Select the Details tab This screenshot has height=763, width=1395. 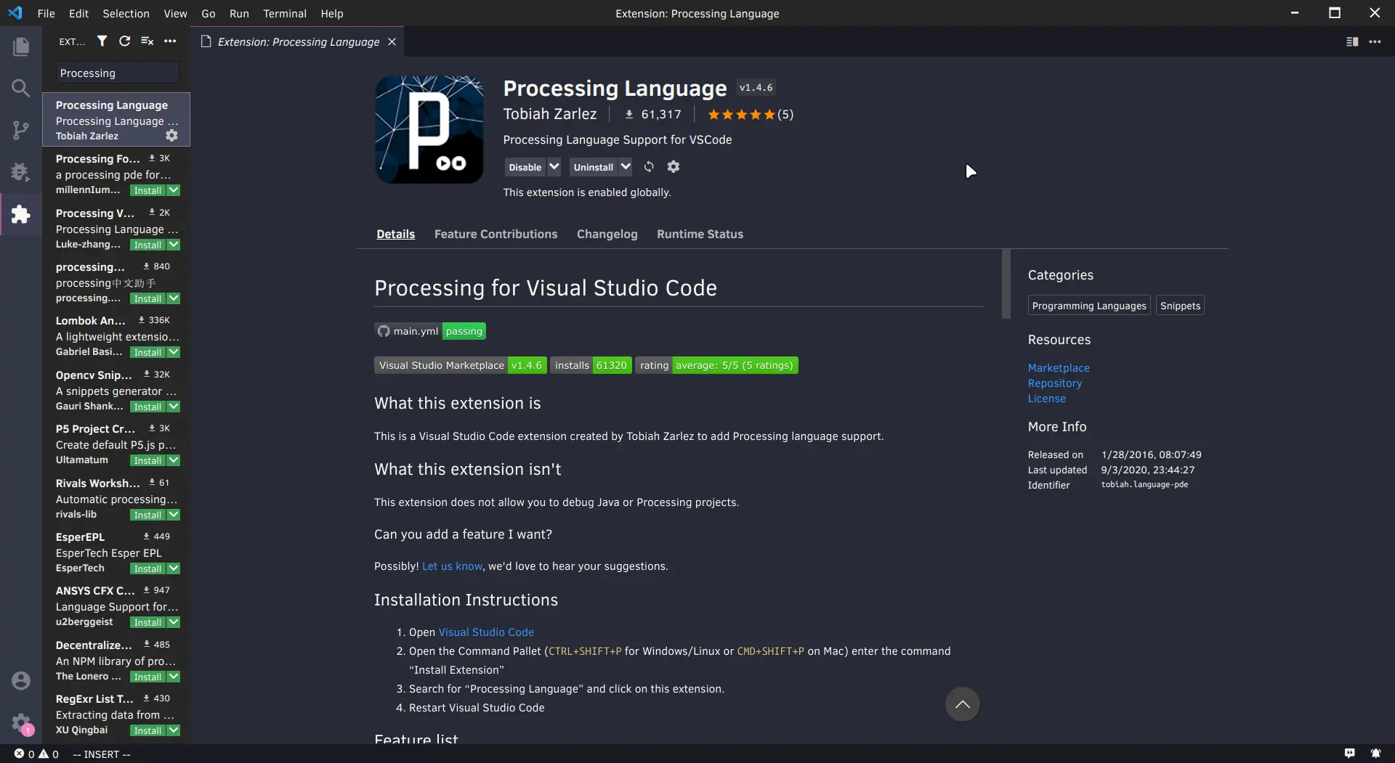(395, 234)
